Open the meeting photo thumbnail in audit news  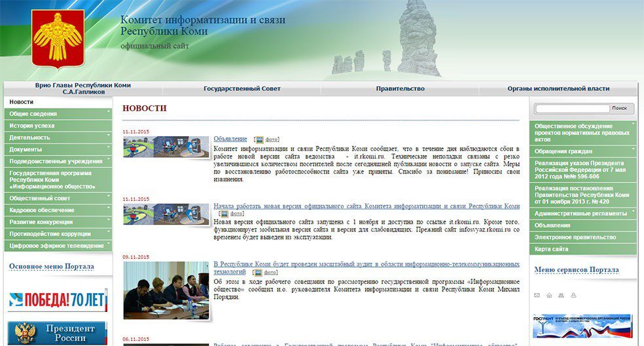[x=166, y=290]
